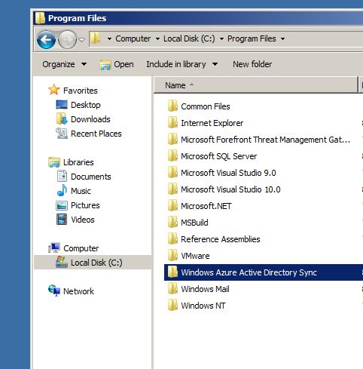Click the folder icon in address bar
The image size is (363, 369).
[x=96, y=38]
